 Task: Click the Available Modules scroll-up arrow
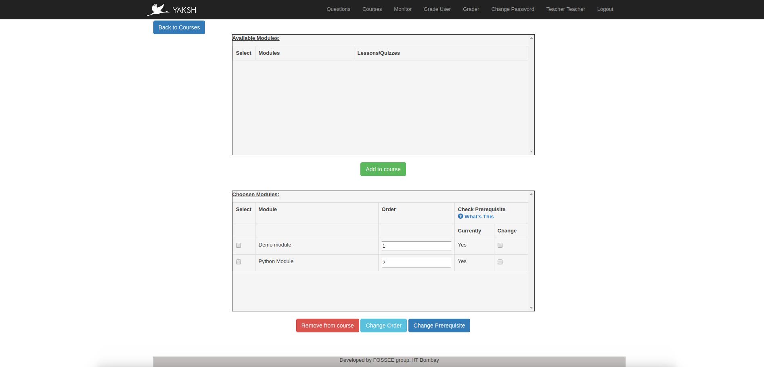[x=531, y=38]
